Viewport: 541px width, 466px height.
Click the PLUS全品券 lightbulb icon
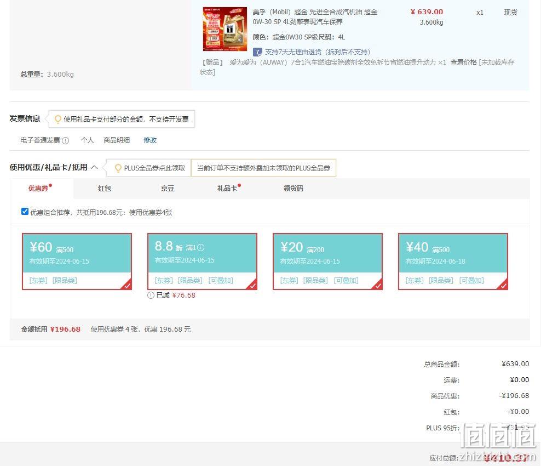(x=118, y=168)
